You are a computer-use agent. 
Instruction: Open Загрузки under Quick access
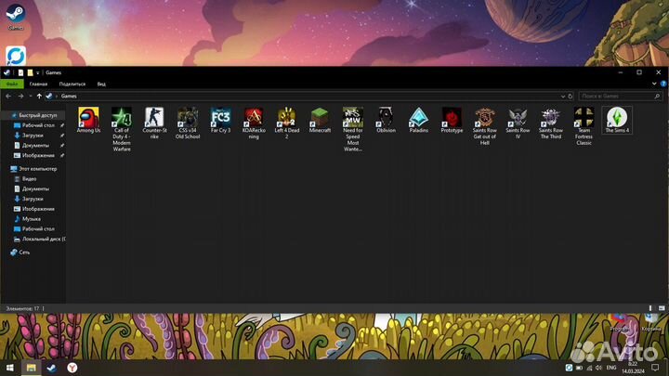tap(33, 136)
